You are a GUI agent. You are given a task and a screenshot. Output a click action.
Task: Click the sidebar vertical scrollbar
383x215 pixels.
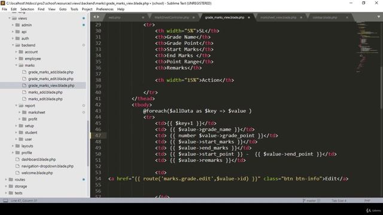pyautogui.click(x=88, y=143)
